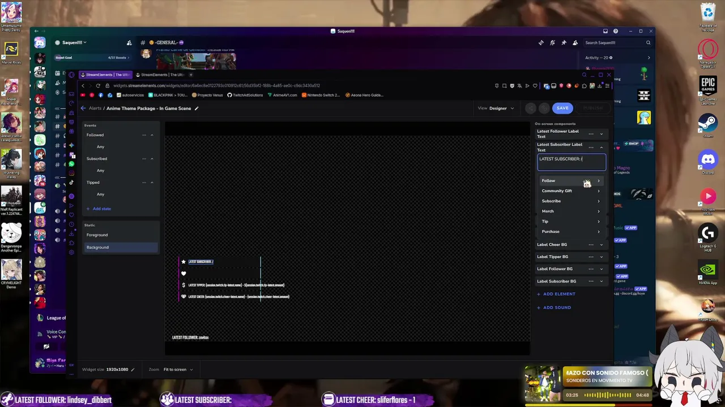
Task: Add a new state to events
Action: pyautogui.click(x=99, y=209)
